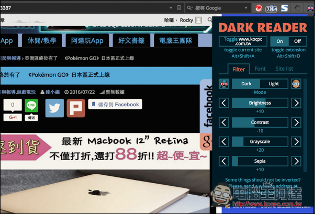The image size is (315, 214).
Task: Click the Light mode mascot icon
Action: point(296,84)
